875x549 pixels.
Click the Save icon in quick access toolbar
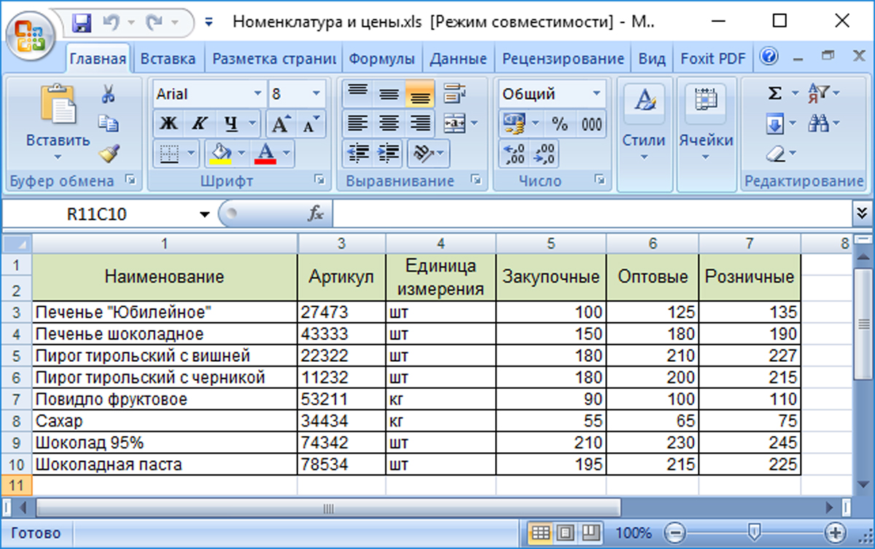coord(82,23)
